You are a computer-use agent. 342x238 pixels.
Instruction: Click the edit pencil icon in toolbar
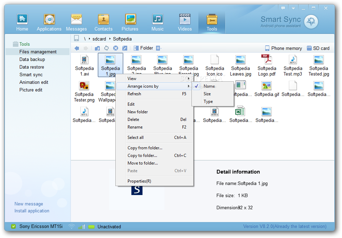[125, 48]
